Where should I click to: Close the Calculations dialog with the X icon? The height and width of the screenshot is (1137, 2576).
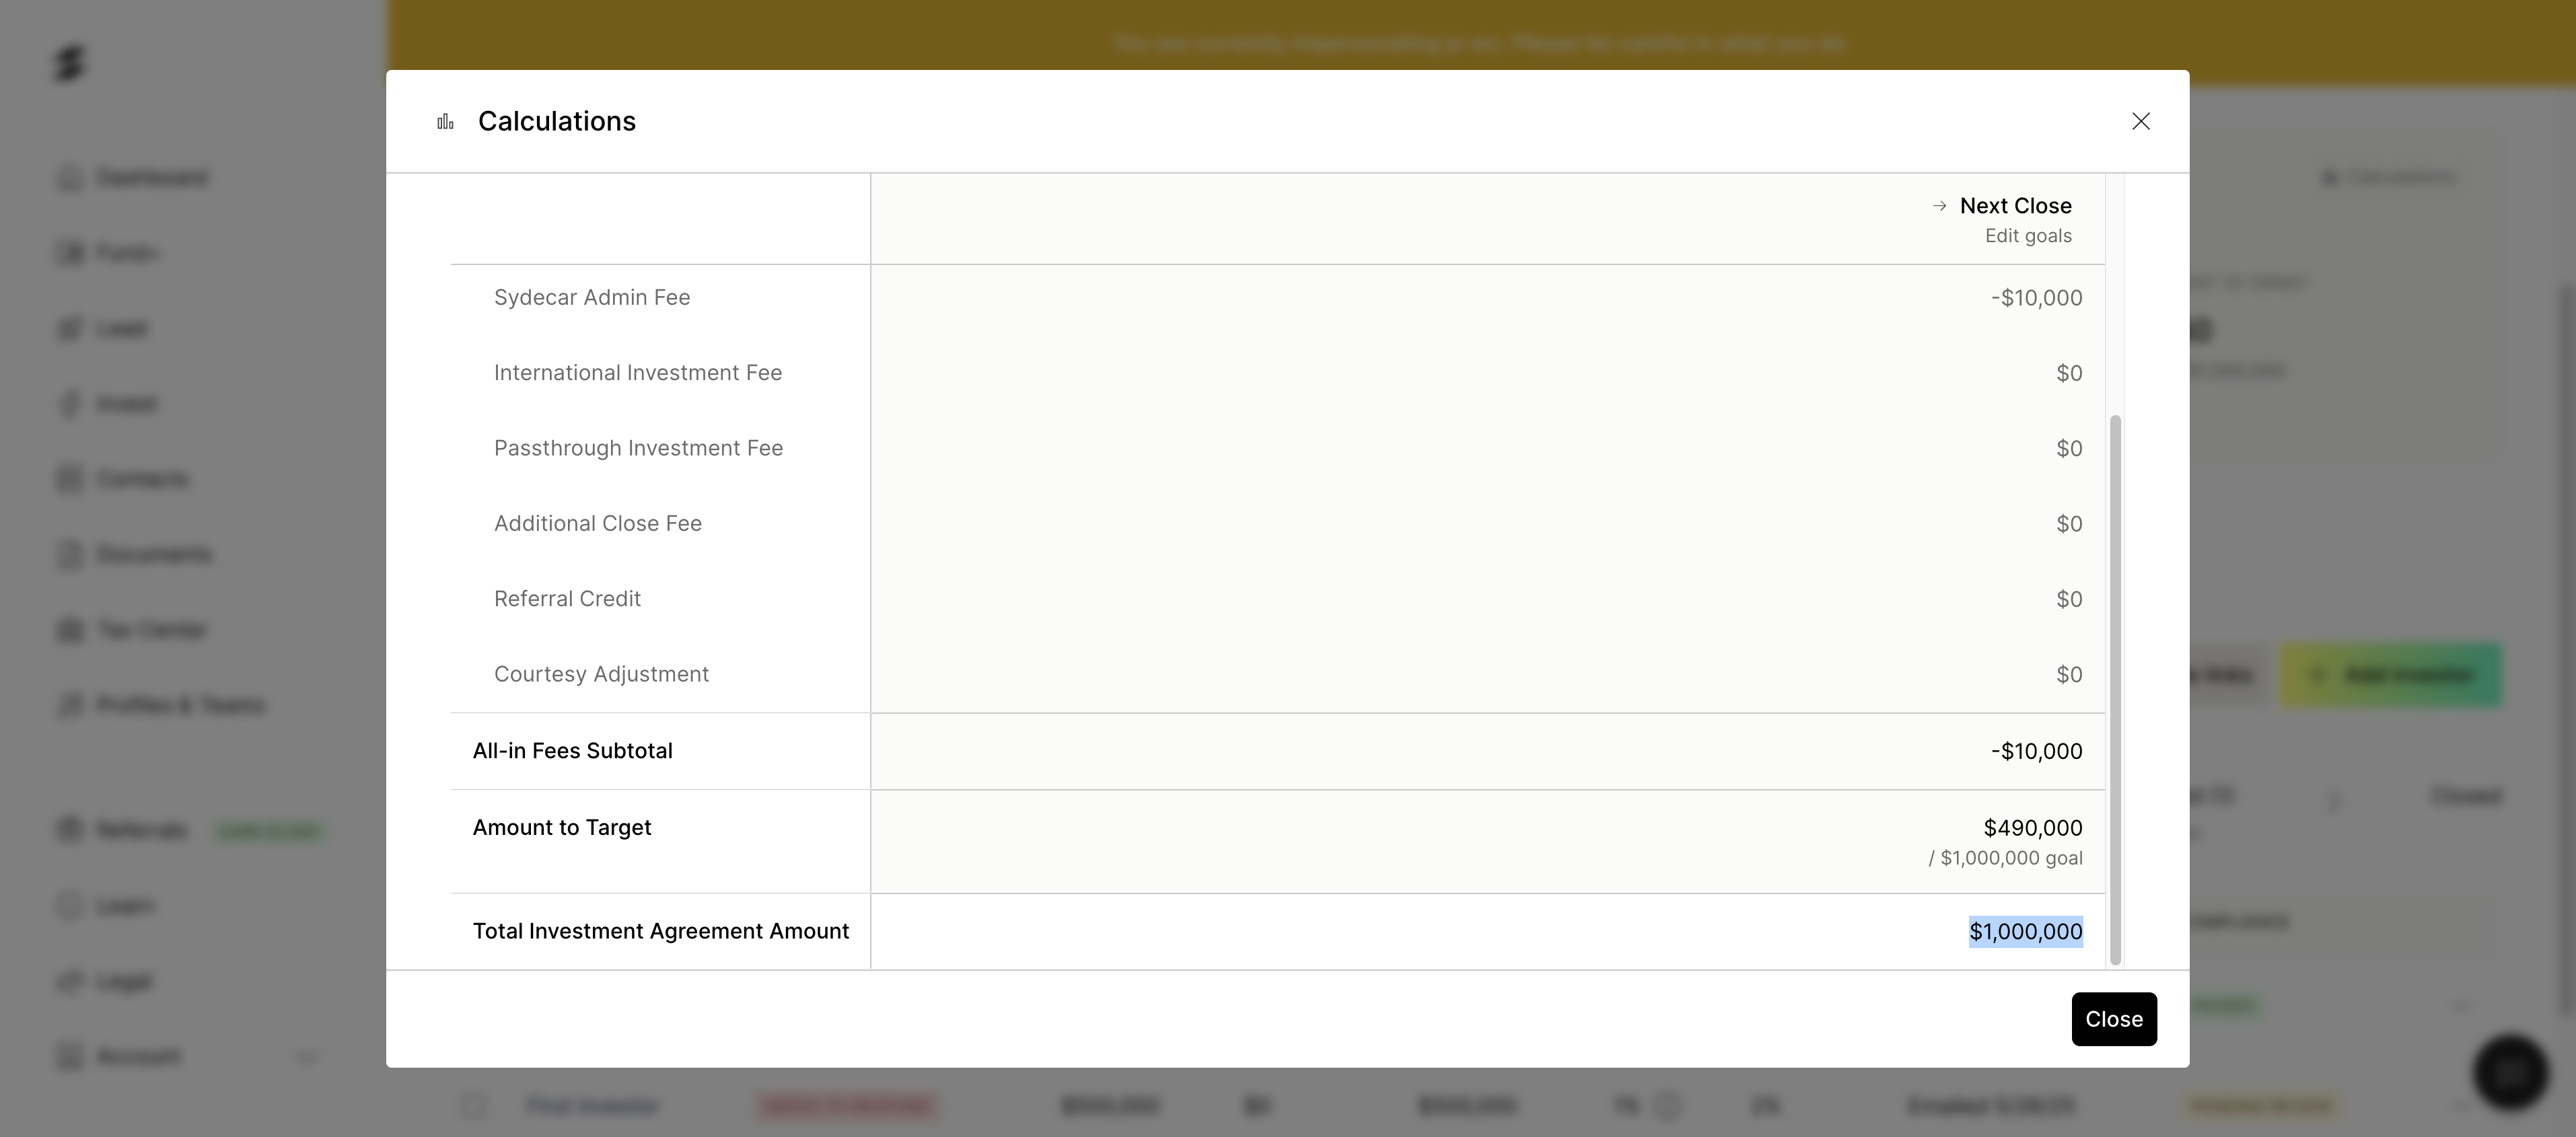[2140, 121]
